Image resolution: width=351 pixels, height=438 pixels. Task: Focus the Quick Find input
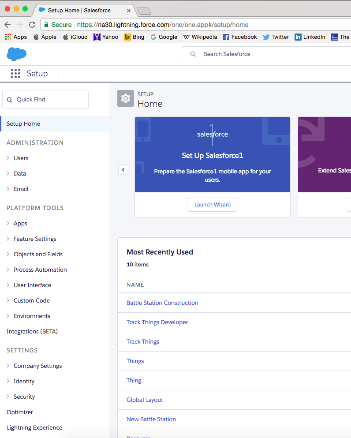coord(45,99)
